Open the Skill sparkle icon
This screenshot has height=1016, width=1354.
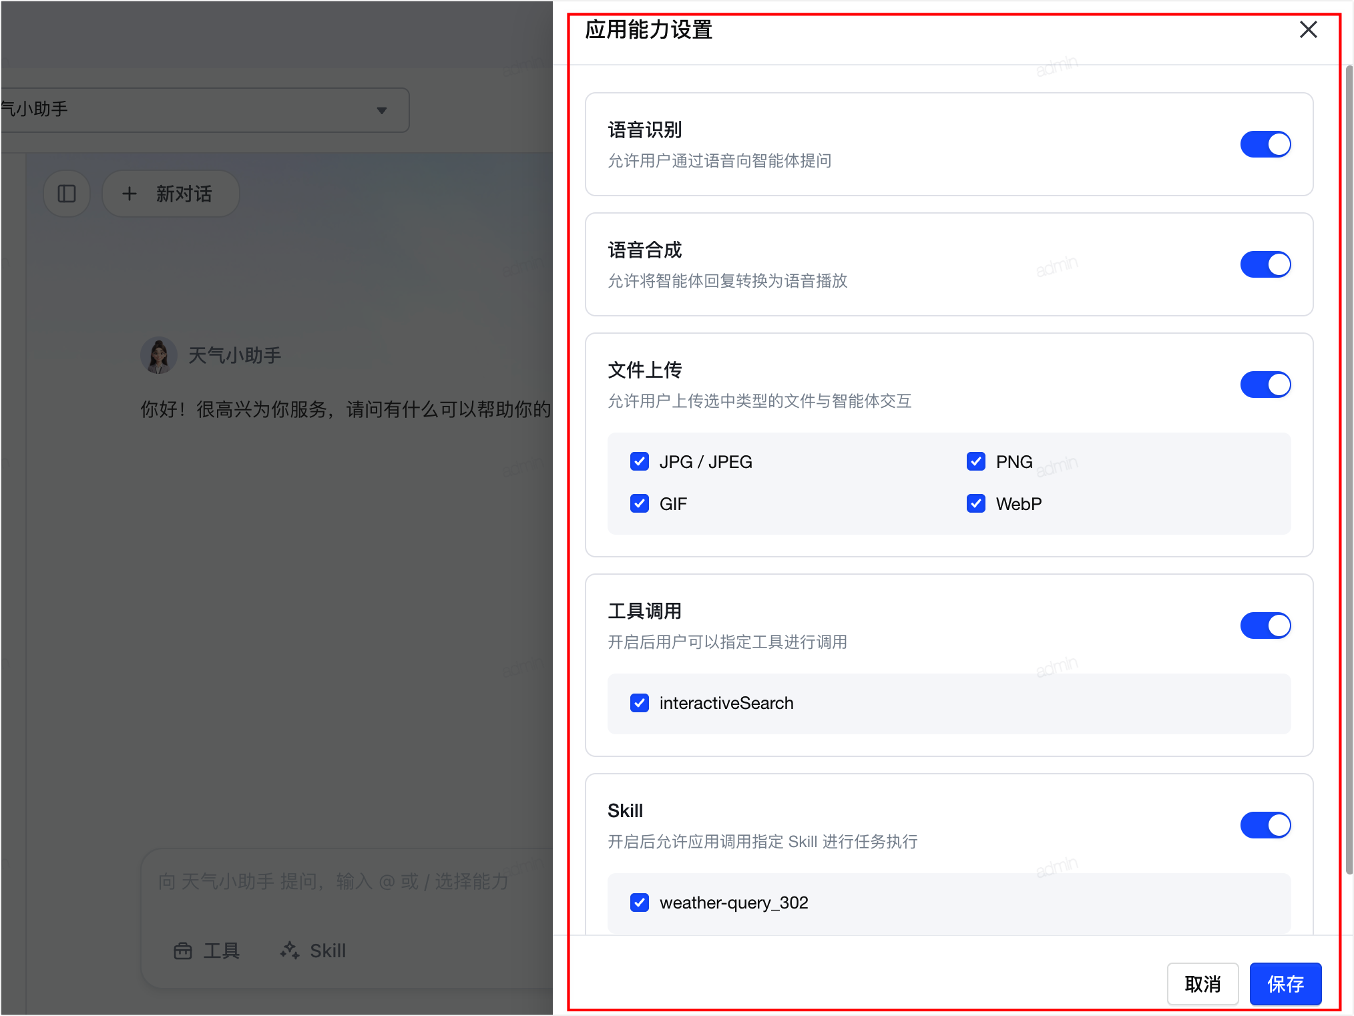[x=290, y=951]
